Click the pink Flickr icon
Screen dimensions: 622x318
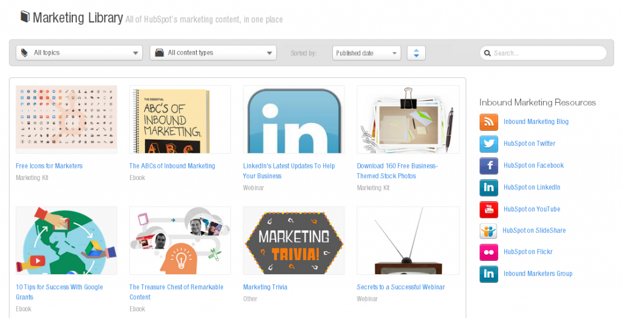(489, 252)
